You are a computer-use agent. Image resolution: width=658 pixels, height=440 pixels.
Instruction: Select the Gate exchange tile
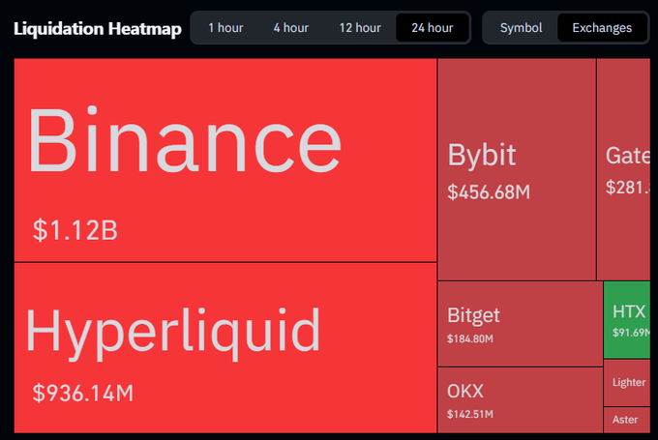[x=623, y=169]
